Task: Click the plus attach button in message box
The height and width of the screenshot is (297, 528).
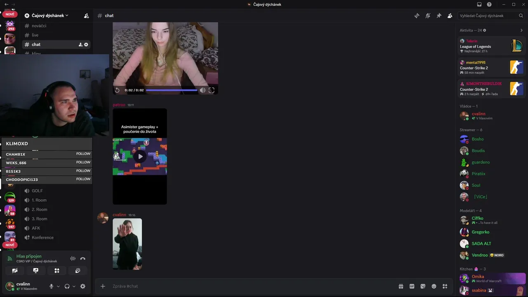Action: 103,286
